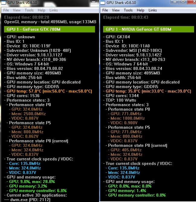Viewport: 196px width, 202px height.
Task: Click VDDC: 0.887V value
Action: click(x=24, y=118)
